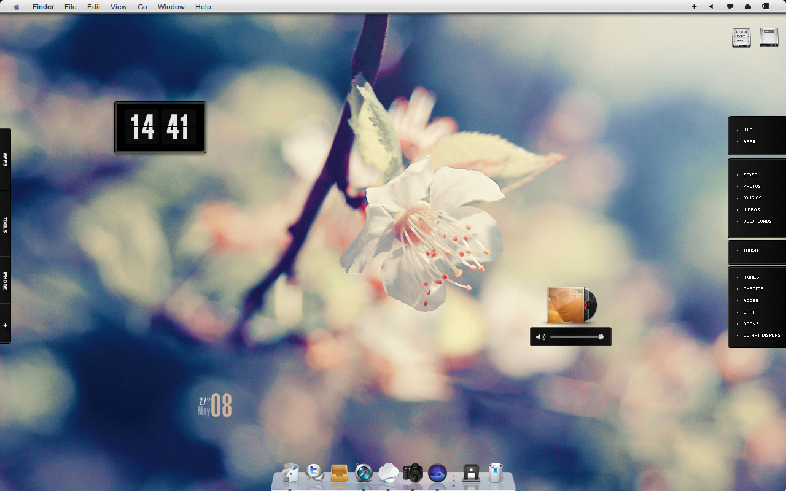Click the volume speaker icon in menu bar
This screenshot has width=786, height=491.
tap(712, 7)
